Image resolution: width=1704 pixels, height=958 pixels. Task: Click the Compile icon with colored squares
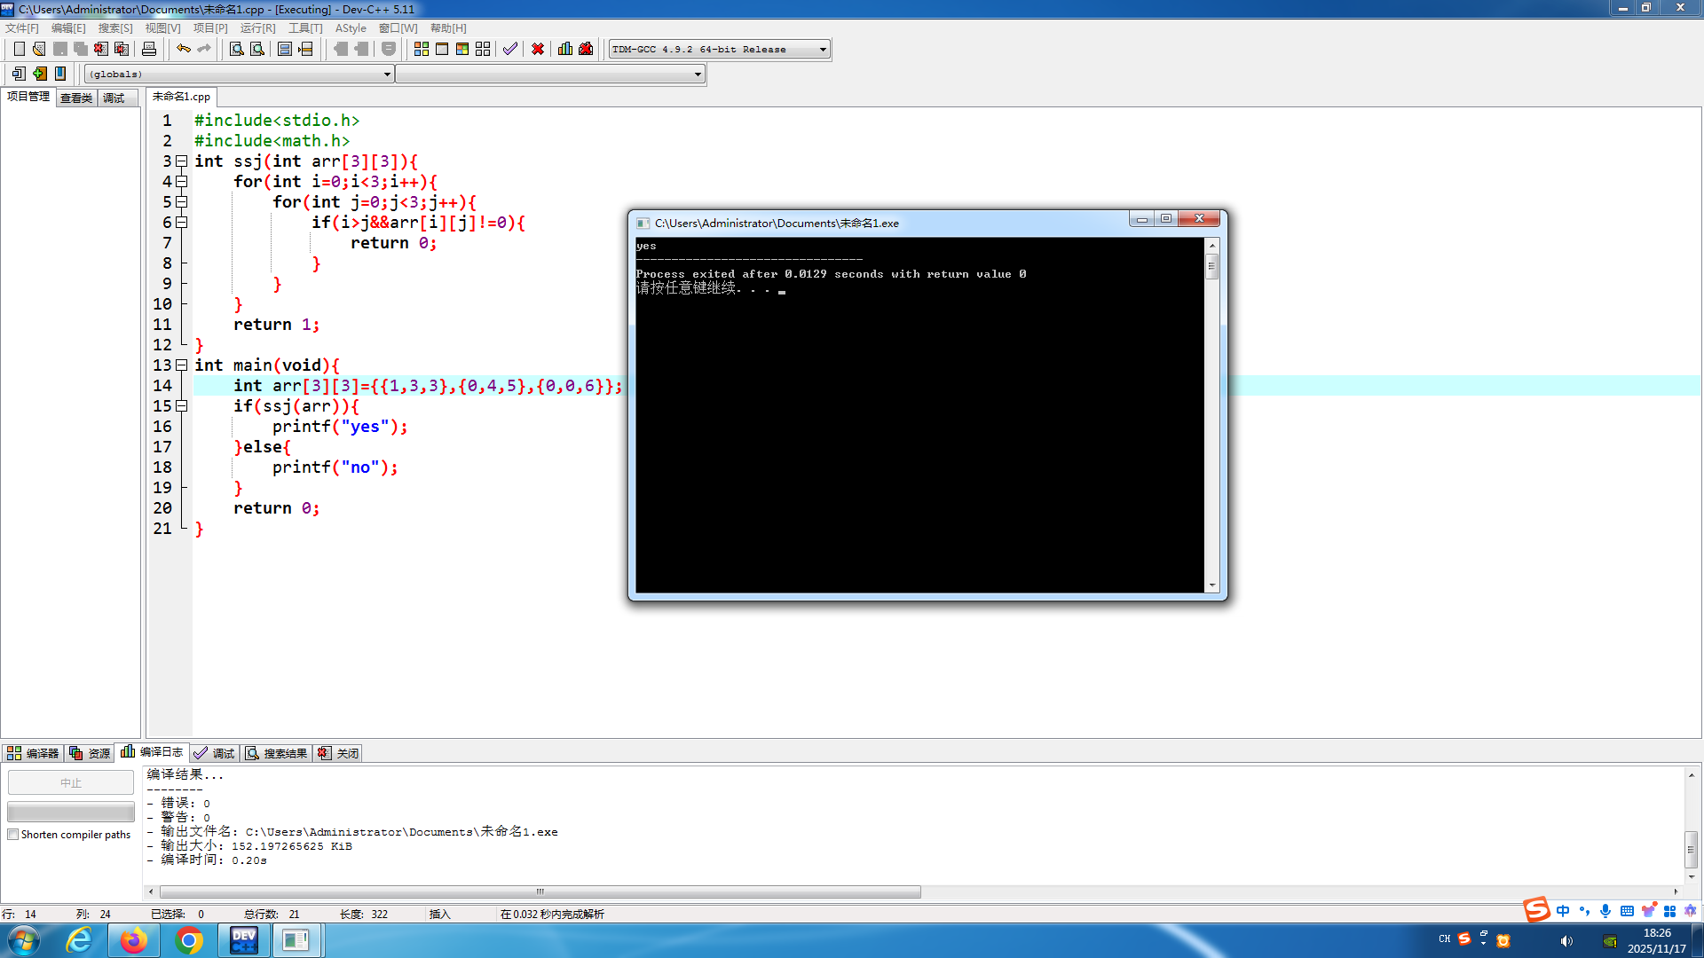422,49
